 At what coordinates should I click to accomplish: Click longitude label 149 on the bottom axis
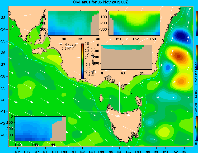pos(147,151)
